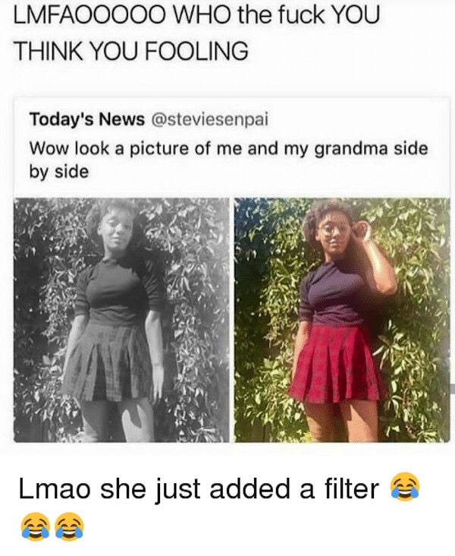The image size is (455, 556).
Task: Click the woman's face in the grayscale photo
Action: 115,230
